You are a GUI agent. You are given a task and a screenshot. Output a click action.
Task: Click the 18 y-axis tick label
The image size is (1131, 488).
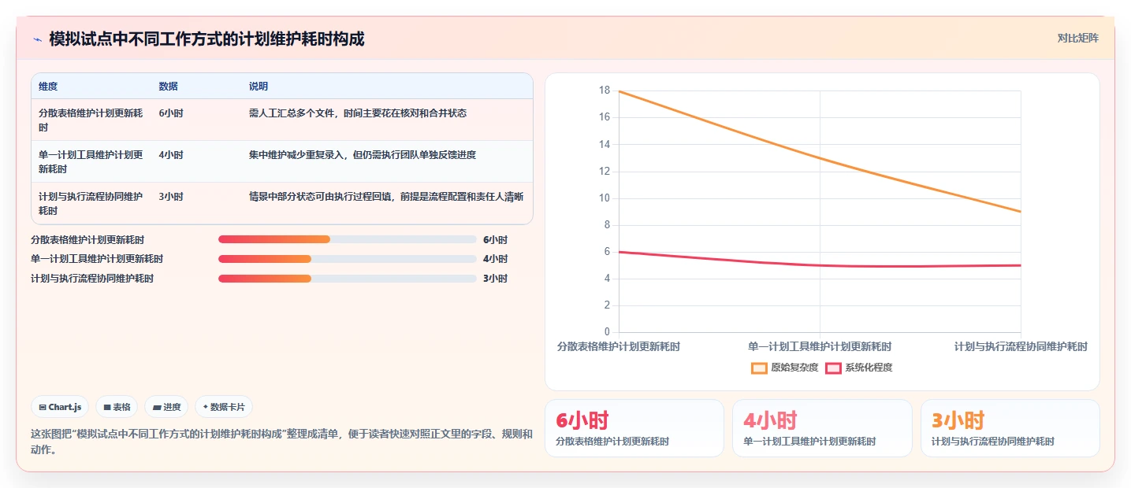[605, 91]
